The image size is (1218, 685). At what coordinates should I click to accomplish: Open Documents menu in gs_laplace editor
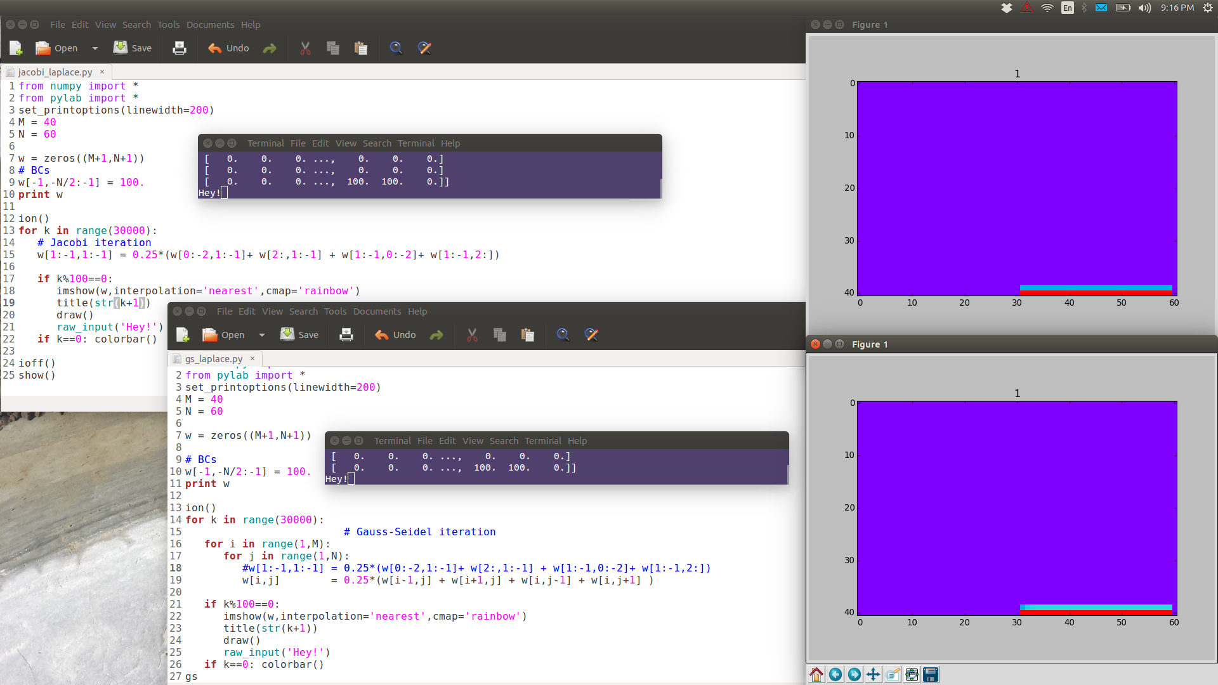click(x=377, y=311)
